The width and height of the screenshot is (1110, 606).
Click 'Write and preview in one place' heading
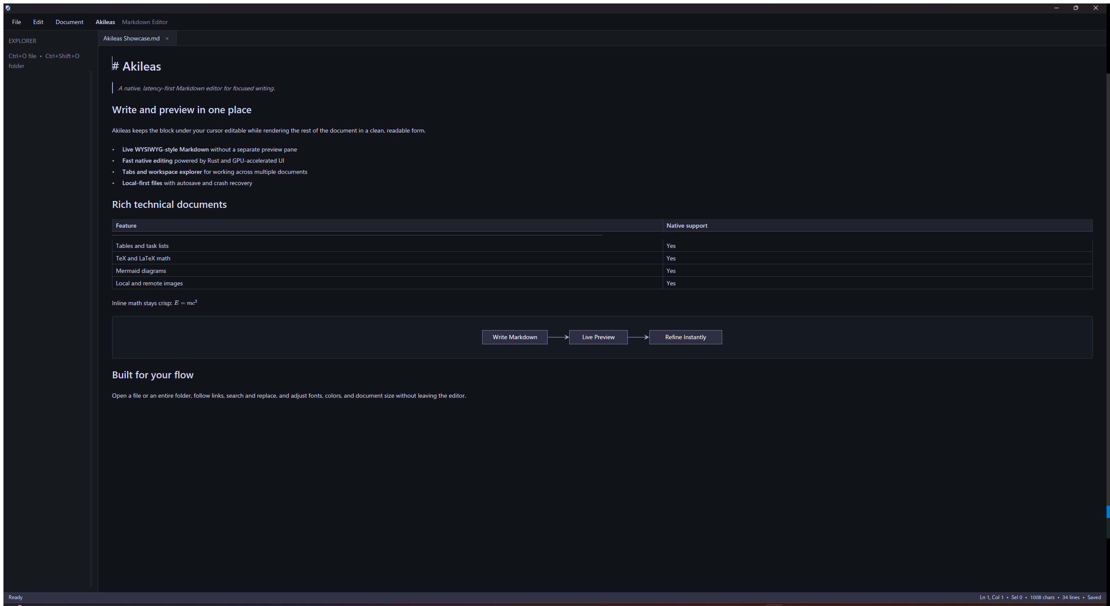pos(181,110)
